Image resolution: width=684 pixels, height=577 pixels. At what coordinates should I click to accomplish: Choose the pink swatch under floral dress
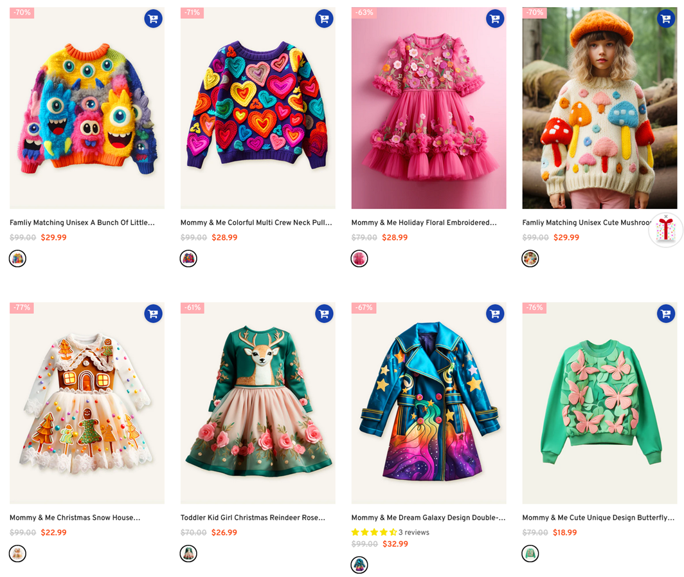coord(359,259)
